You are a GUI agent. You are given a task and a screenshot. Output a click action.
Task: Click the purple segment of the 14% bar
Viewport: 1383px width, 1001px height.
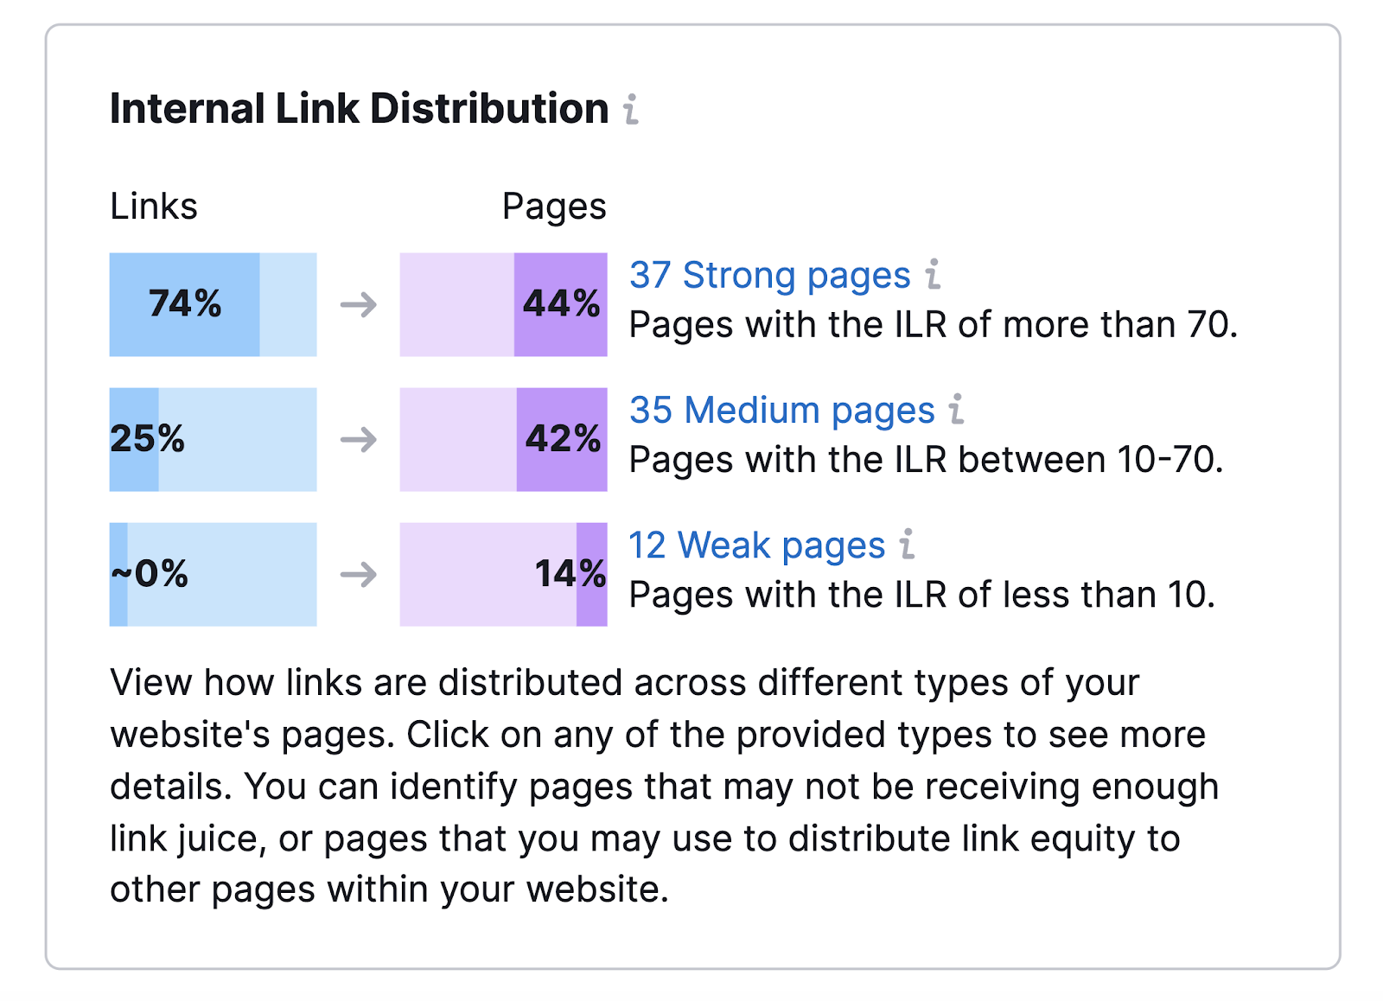coord(591,575)
